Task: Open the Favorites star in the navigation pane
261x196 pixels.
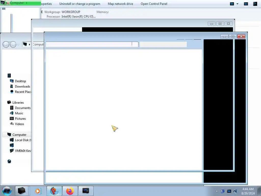Action: coord(9,76)
